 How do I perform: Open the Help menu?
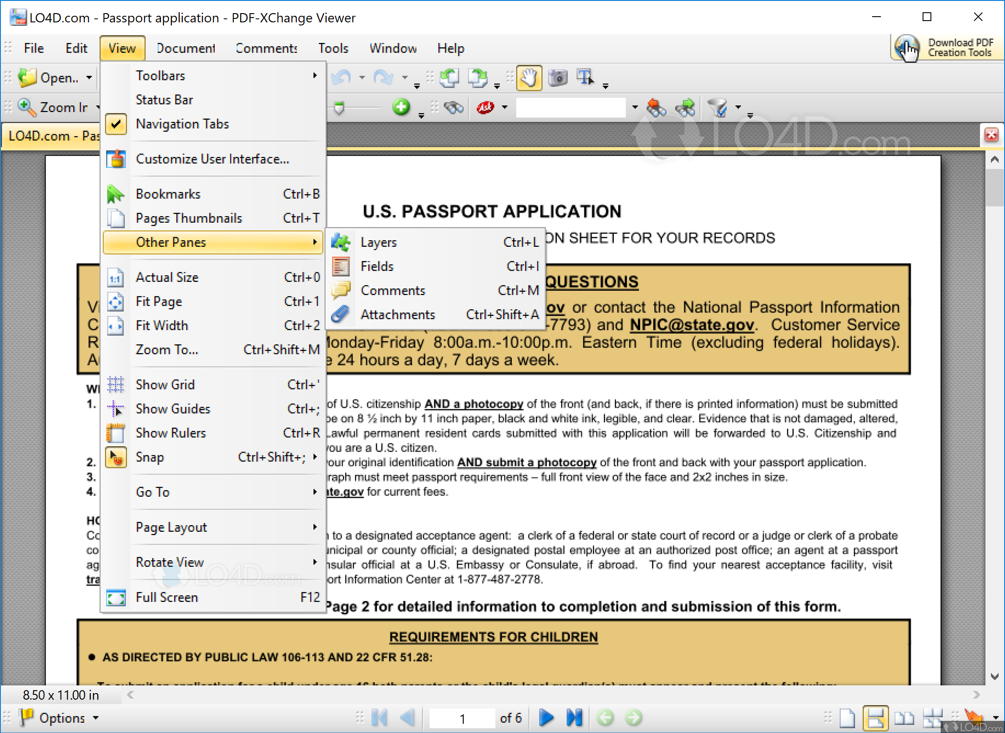pos(451,48)
